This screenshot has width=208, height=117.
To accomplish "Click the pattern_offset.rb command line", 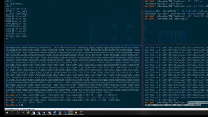I will pos(63,100).
